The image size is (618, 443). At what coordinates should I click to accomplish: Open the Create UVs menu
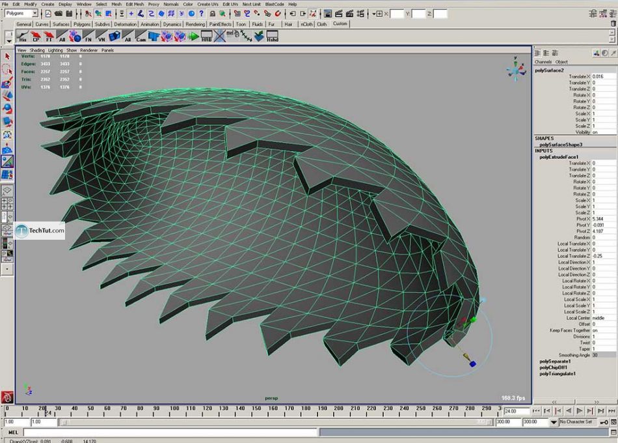tap(208, 4)
